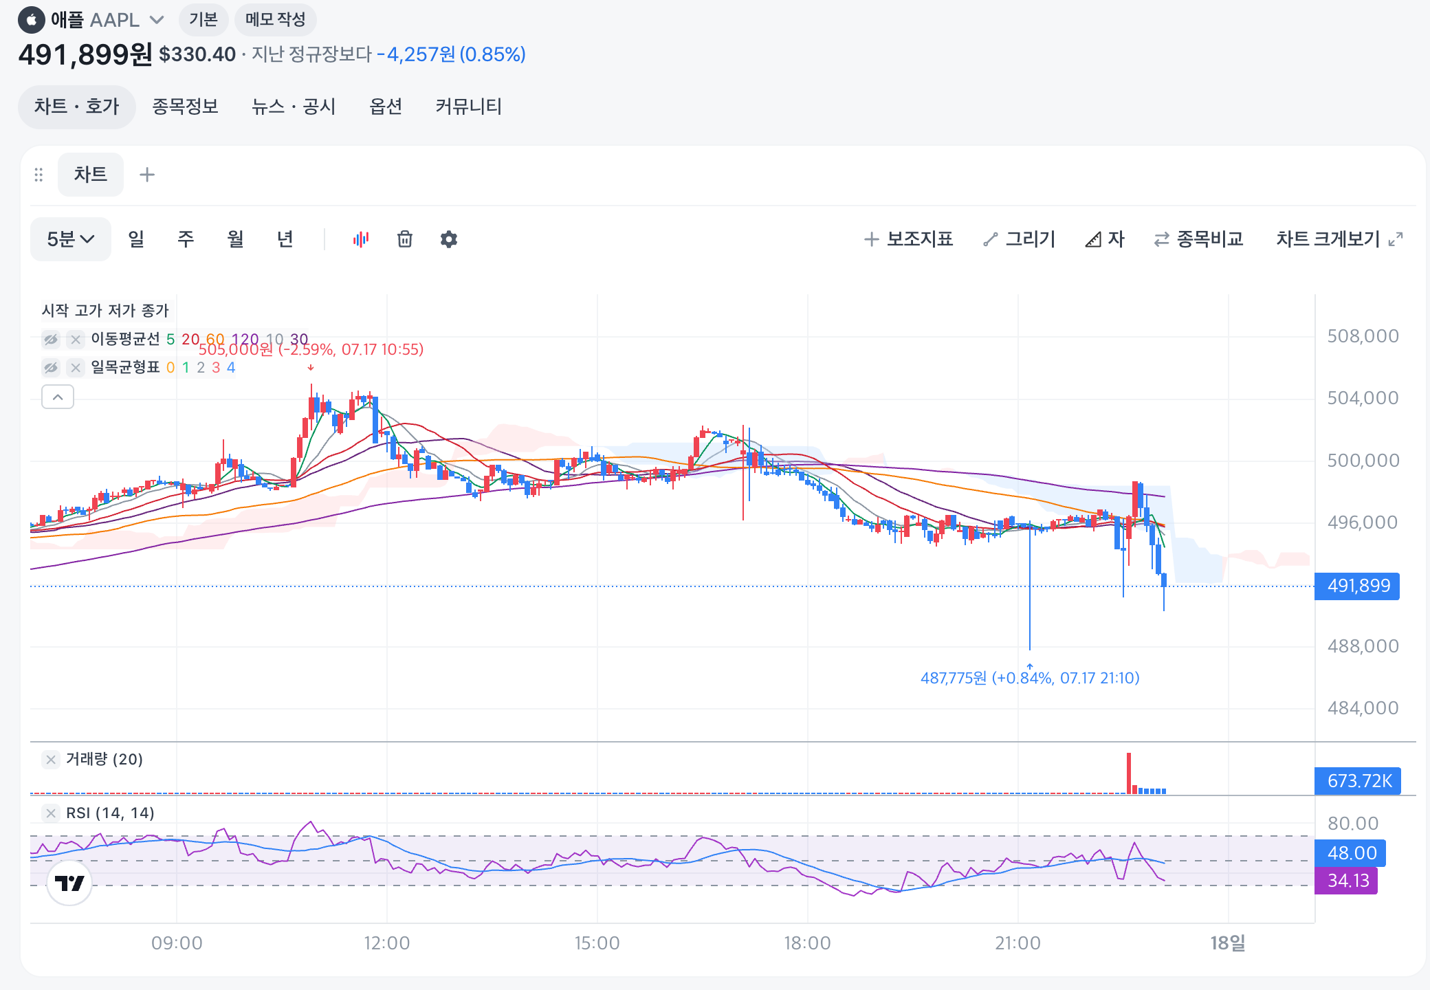Open chart settings gear icon

pyautogui.click(x=449, y=239)
